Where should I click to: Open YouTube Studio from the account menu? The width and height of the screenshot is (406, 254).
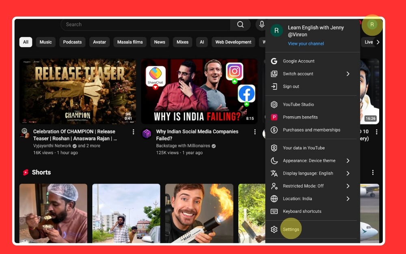click(x=299, y=104)
